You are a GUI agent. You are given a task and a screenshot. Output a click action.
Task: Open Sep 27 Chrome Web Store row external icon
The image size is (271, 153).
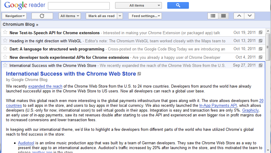[x=261, y=65]
